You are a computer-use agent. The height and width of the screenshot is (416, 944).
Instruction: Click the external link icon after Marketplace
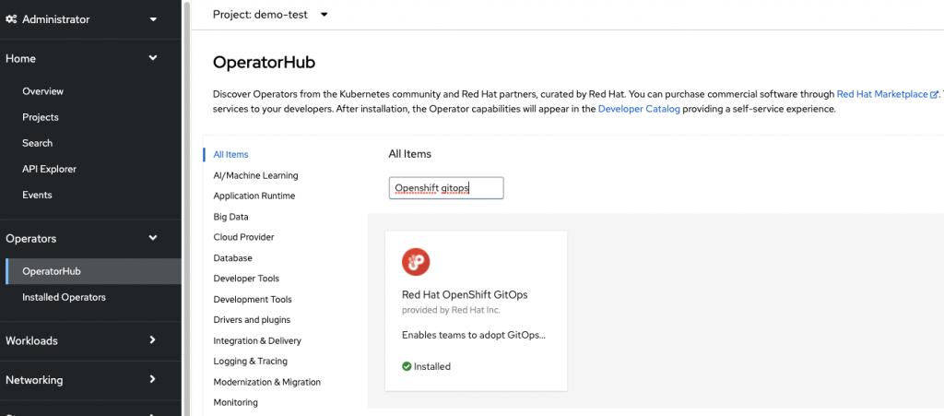pyautogui.click(x=935, y=94)
